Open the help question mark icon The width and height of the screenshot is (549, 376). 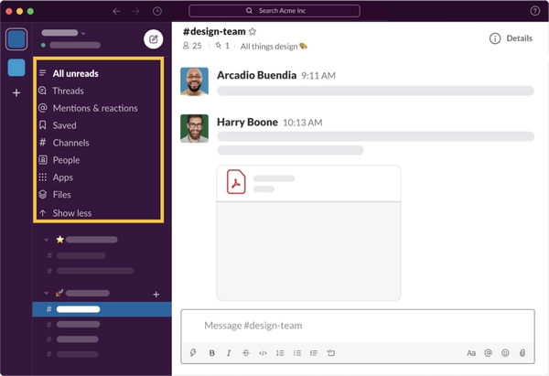534,11
